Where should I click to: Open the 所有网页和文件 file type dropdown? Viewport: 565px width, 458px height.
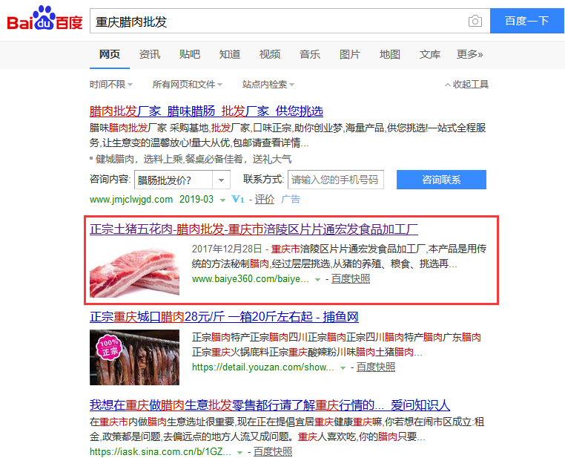pos(188,85)
